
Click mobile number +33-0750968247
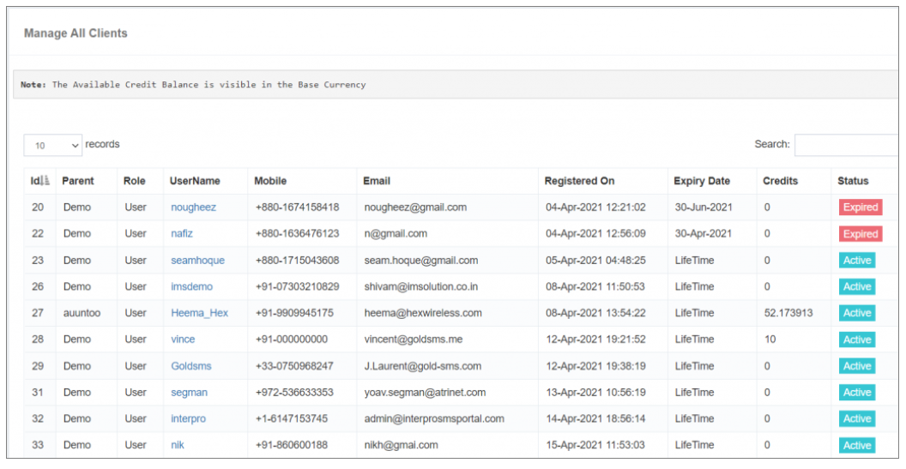pyautogui.click(x=294, y=366)
